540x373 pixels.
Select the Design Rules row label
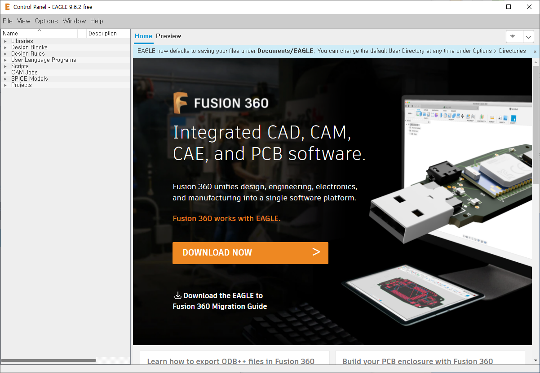pos(28,54)
